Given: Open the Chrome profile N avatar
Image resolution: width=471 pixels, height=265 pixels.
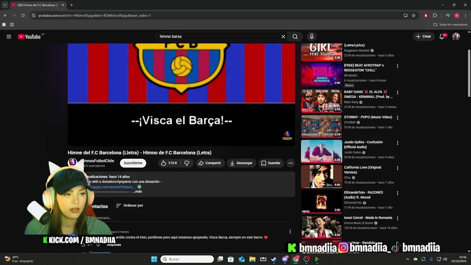Looking at the screenshot, I should 457,15.
